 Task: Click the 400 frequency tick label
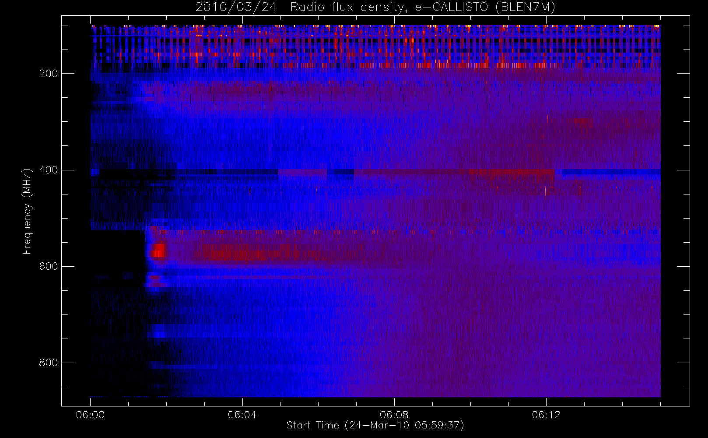click(x=48, y=170)
